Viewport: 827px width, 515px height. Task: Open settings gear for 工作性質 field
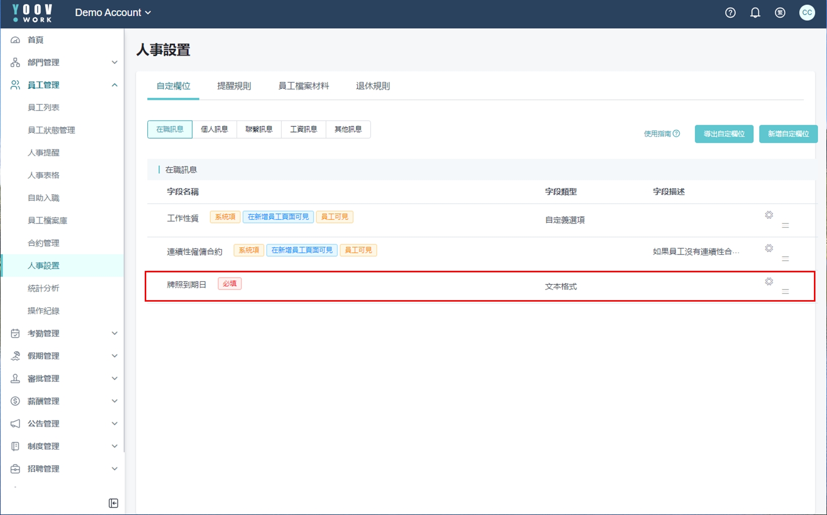(769, 215)
